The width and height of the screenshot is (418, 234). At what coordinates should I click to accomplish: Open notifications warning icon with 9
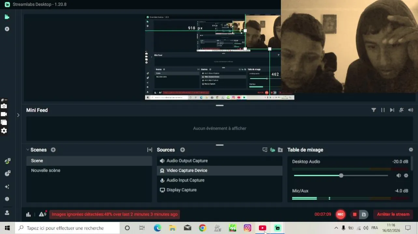point(43,214)
